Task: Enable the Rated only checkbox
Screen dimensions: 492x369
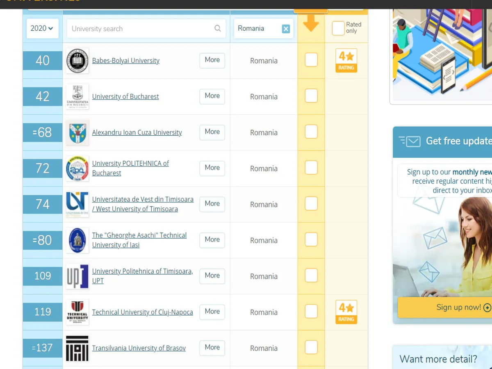Action: click(338, 28)
